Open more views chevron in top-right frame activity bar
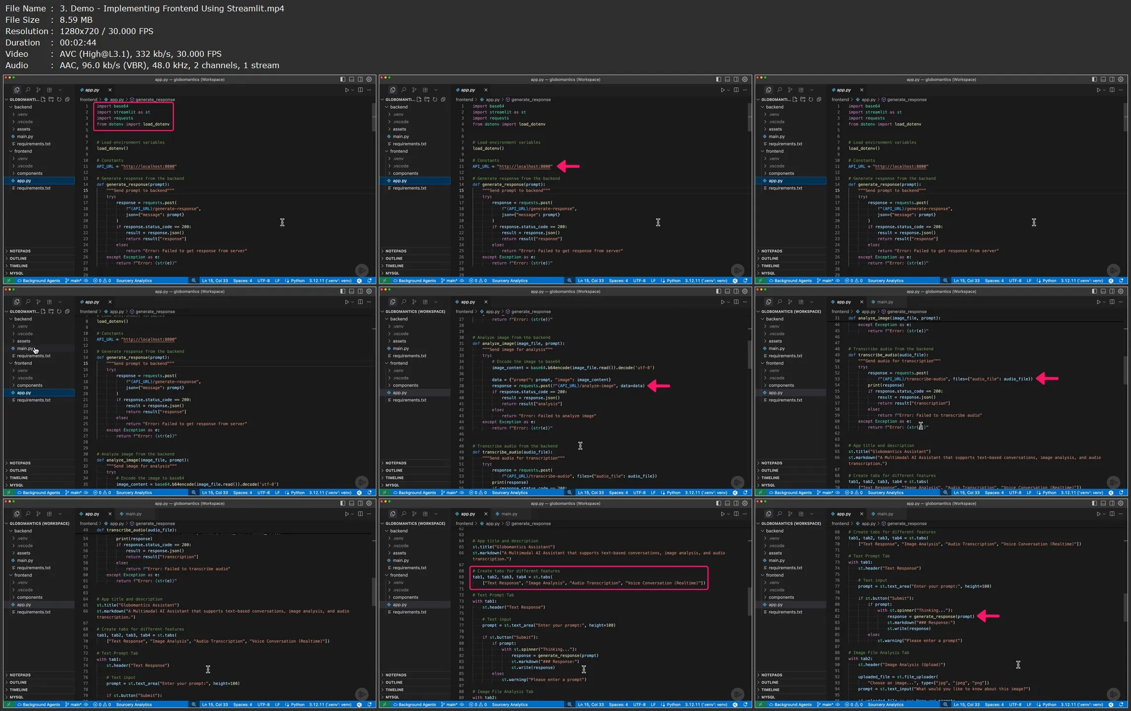The image size is (1131, 711). coord(812,90)
